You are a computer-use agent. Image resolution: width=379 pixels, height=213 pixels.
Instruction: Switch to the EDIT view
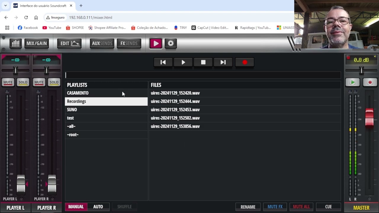(x=69, y=43)
